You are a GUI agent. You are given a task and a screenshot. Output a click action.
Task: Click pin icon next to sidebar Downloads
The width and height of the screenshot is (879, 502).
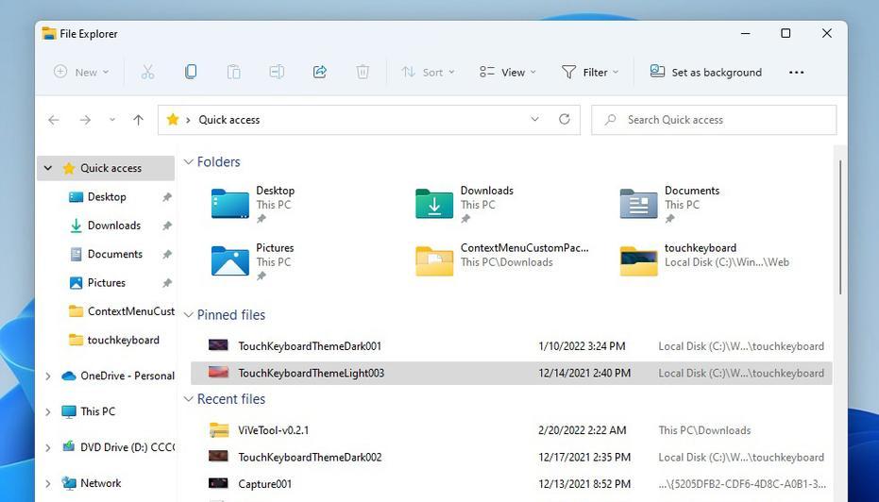[166, 226]
